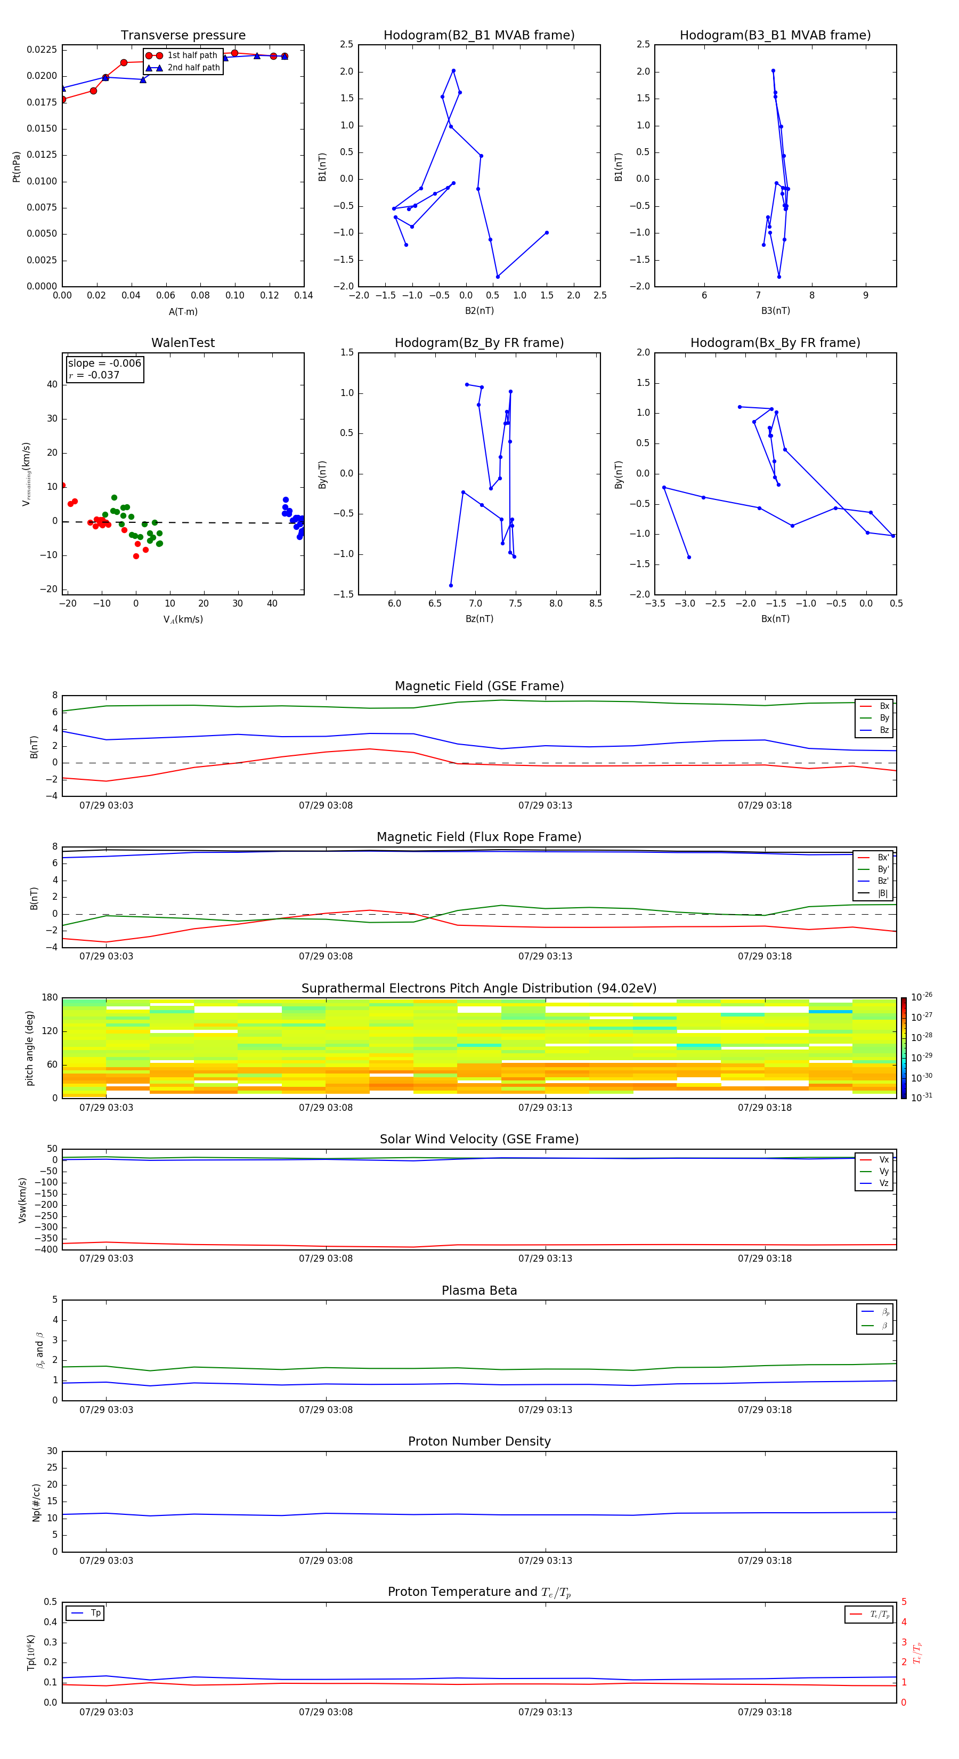Screen dimensions: 959x1759
Task: Click the 'Suprathermal Electrons Pitch Angle Distribution' title
Action: point(479,988)
